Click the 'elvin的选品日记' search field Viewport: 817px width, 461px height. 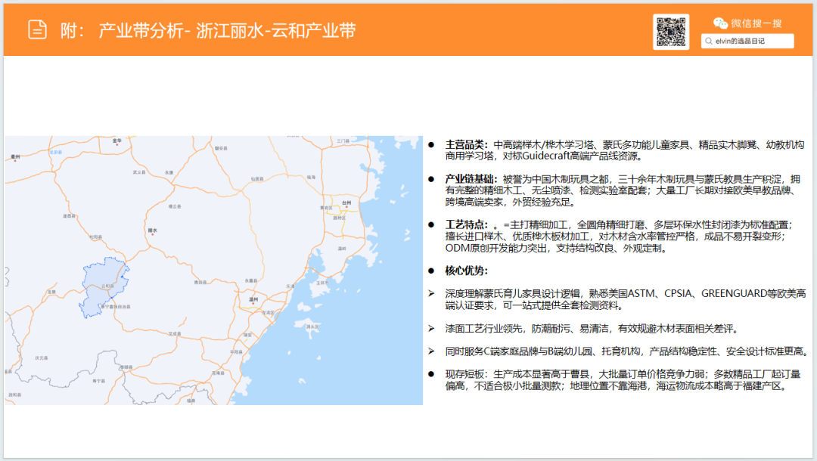[x=747, y=41]
